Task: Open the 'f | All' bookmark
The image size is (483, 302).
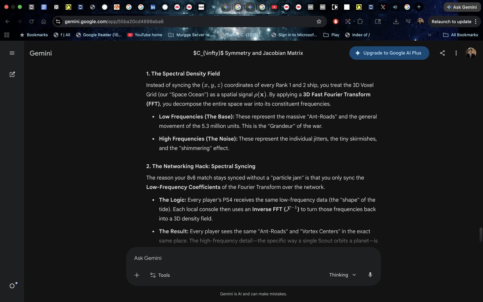Action: click(x=62, y=35)
